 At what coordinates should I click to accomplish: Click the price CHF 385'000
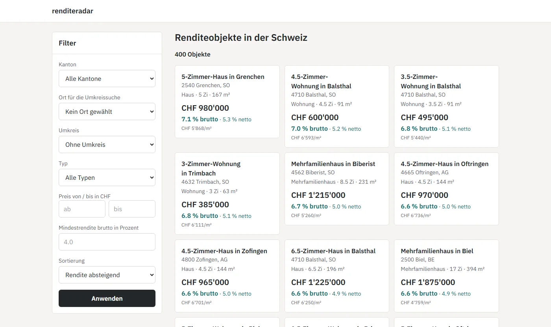(205, 205)
